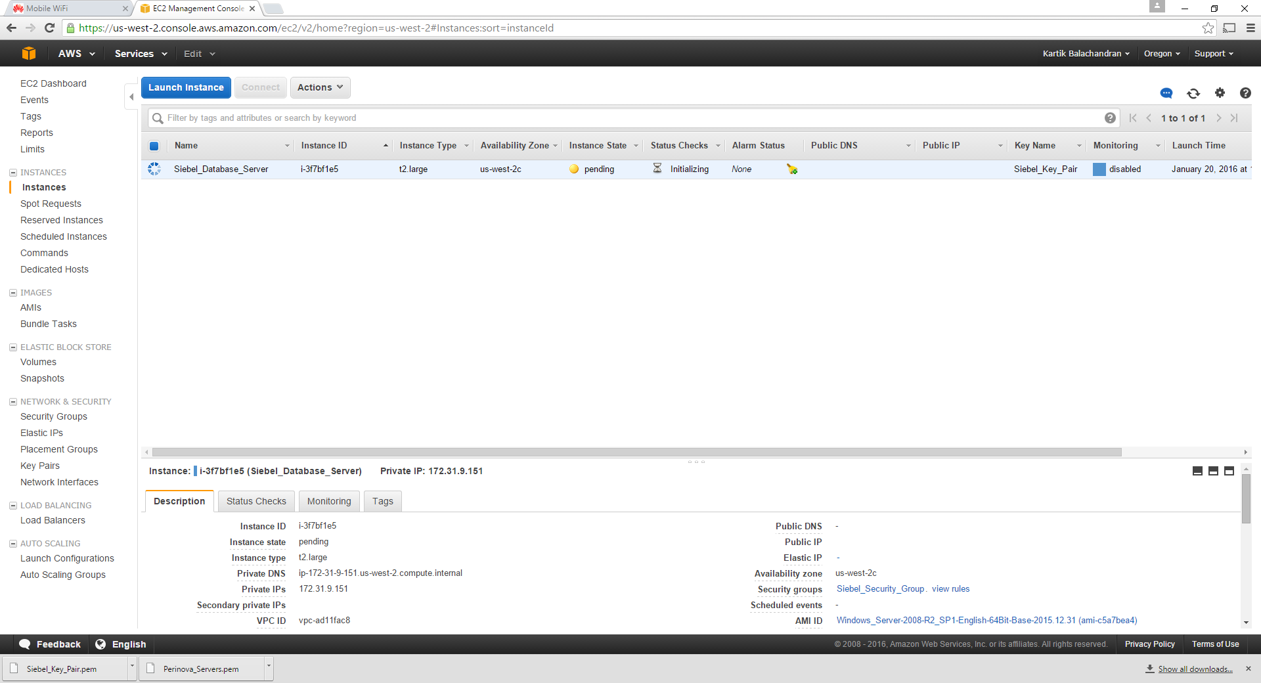1261x683 pixels.
Task: Click the Connect button
Action: 261,87
